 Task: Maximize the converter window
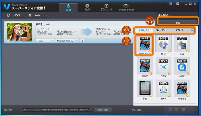(190, 4)
